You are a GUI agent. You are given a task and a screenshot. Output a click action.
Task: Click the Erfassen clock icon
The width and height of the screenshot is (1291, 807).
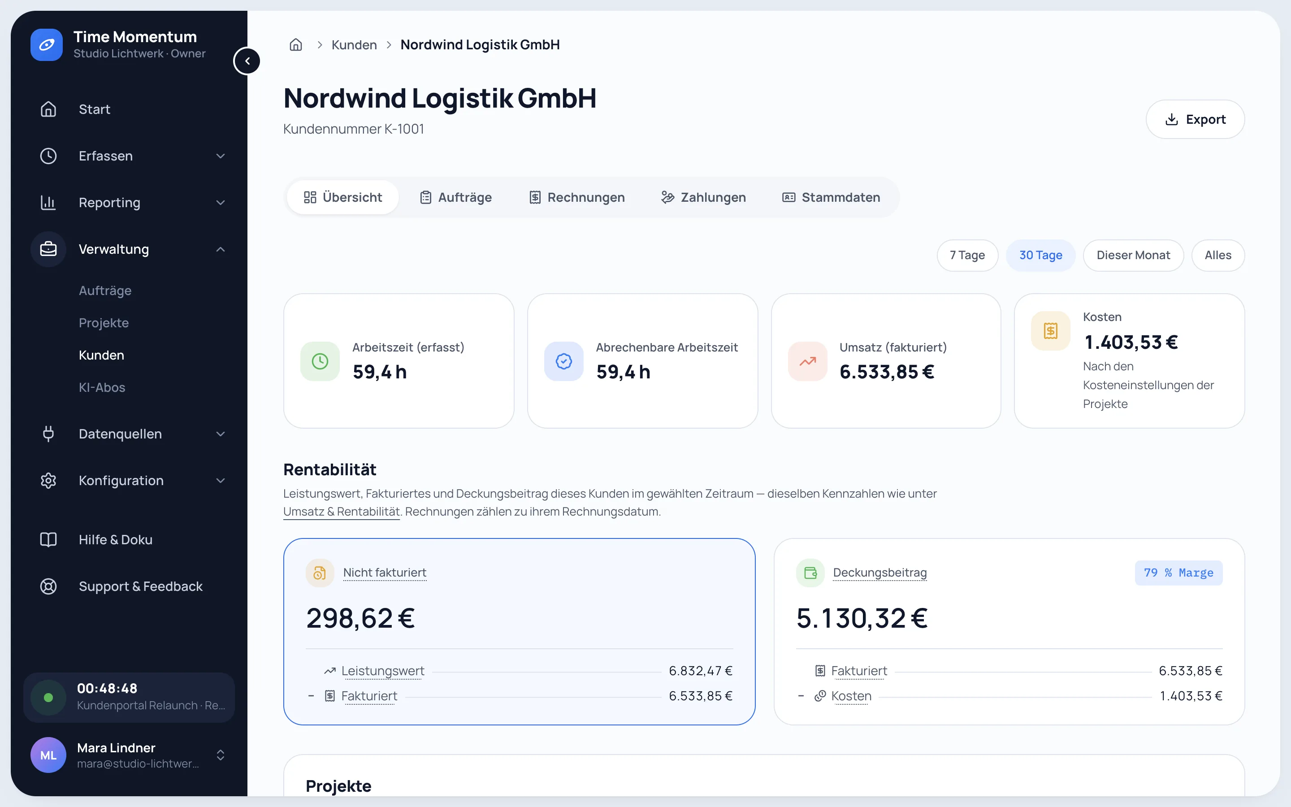coord(48,156)
